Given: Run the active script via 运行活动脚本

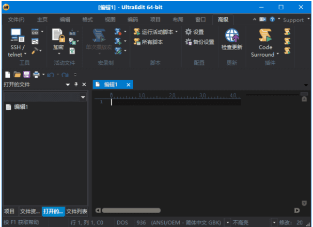Looking at the screenshot, I should click(153, 32).
